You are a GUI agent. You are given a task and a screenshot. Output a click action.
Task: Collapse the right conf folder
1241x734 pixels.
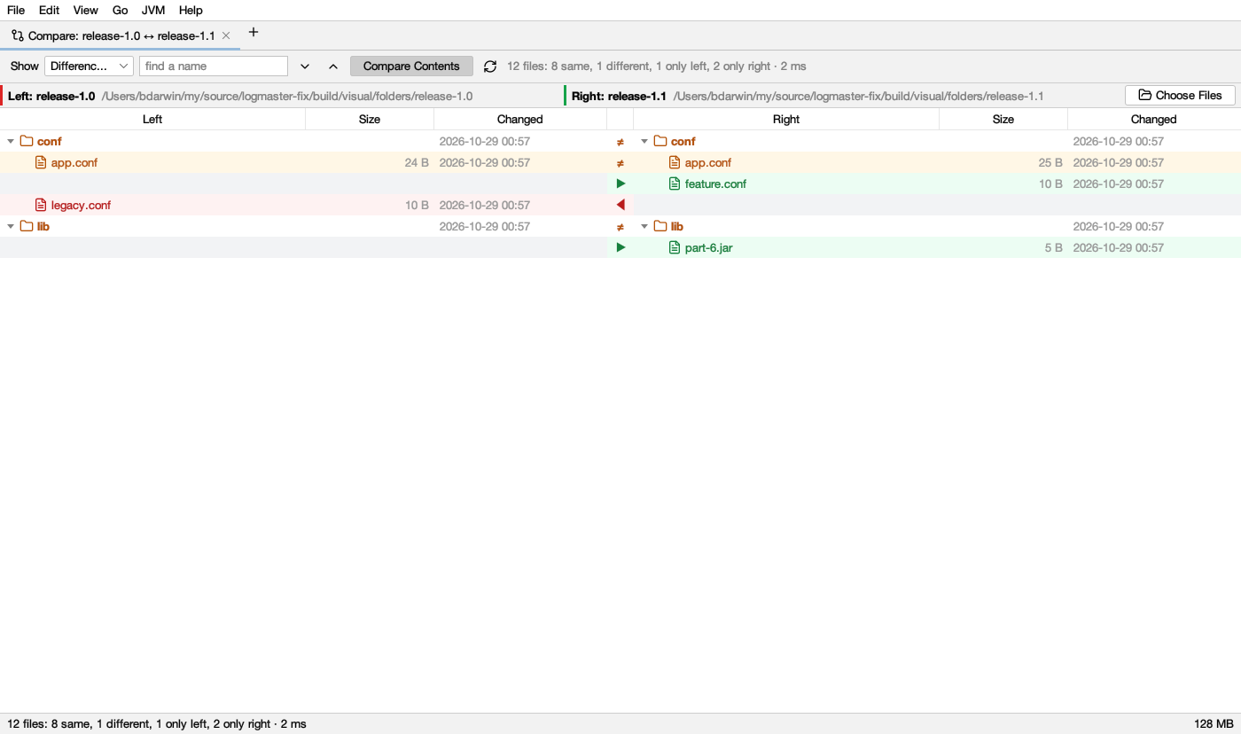coord(644,141)
